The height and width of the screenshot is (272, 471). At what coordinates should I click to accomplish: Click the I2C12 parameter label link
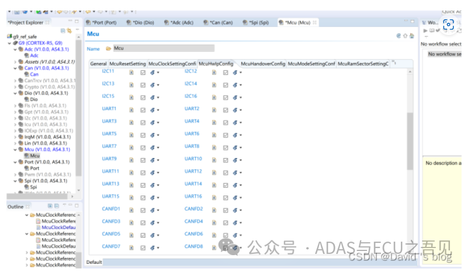(191, 71)
